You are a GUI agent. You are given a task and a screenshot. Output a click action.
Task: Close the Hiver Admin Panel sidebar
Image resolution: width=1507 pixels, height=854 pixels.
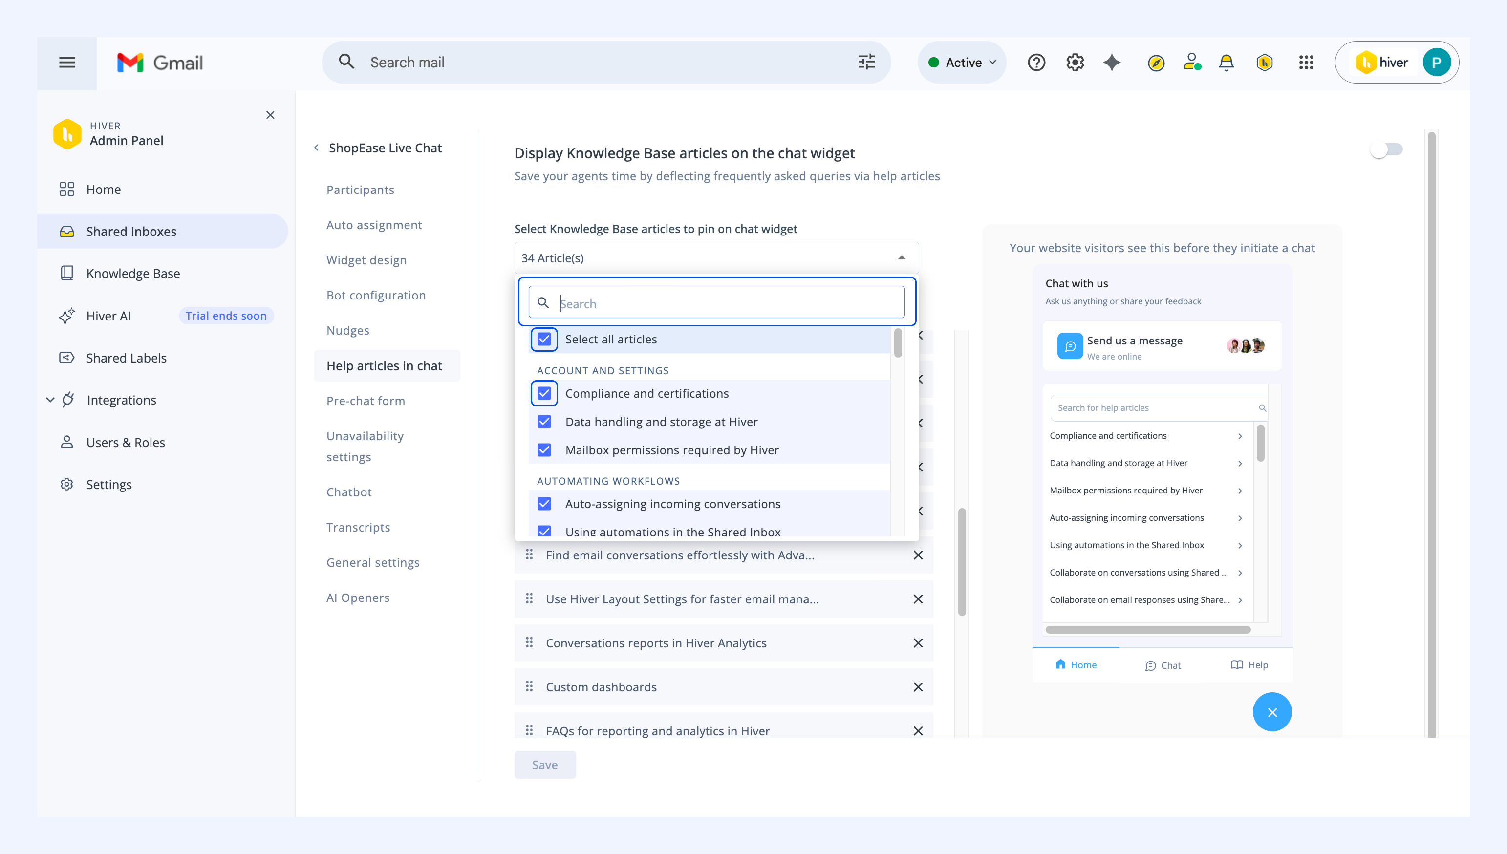coord(270,115)
